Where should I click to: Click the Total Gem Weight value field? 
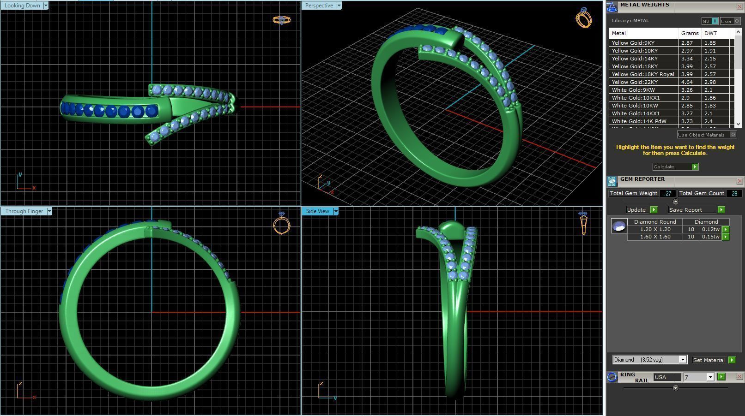(667, 194)
